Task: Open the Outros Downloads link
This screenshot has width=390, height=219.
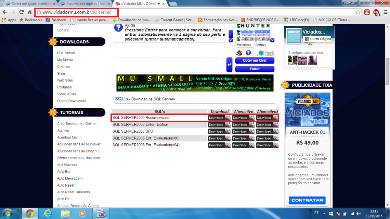Action: 71,101
